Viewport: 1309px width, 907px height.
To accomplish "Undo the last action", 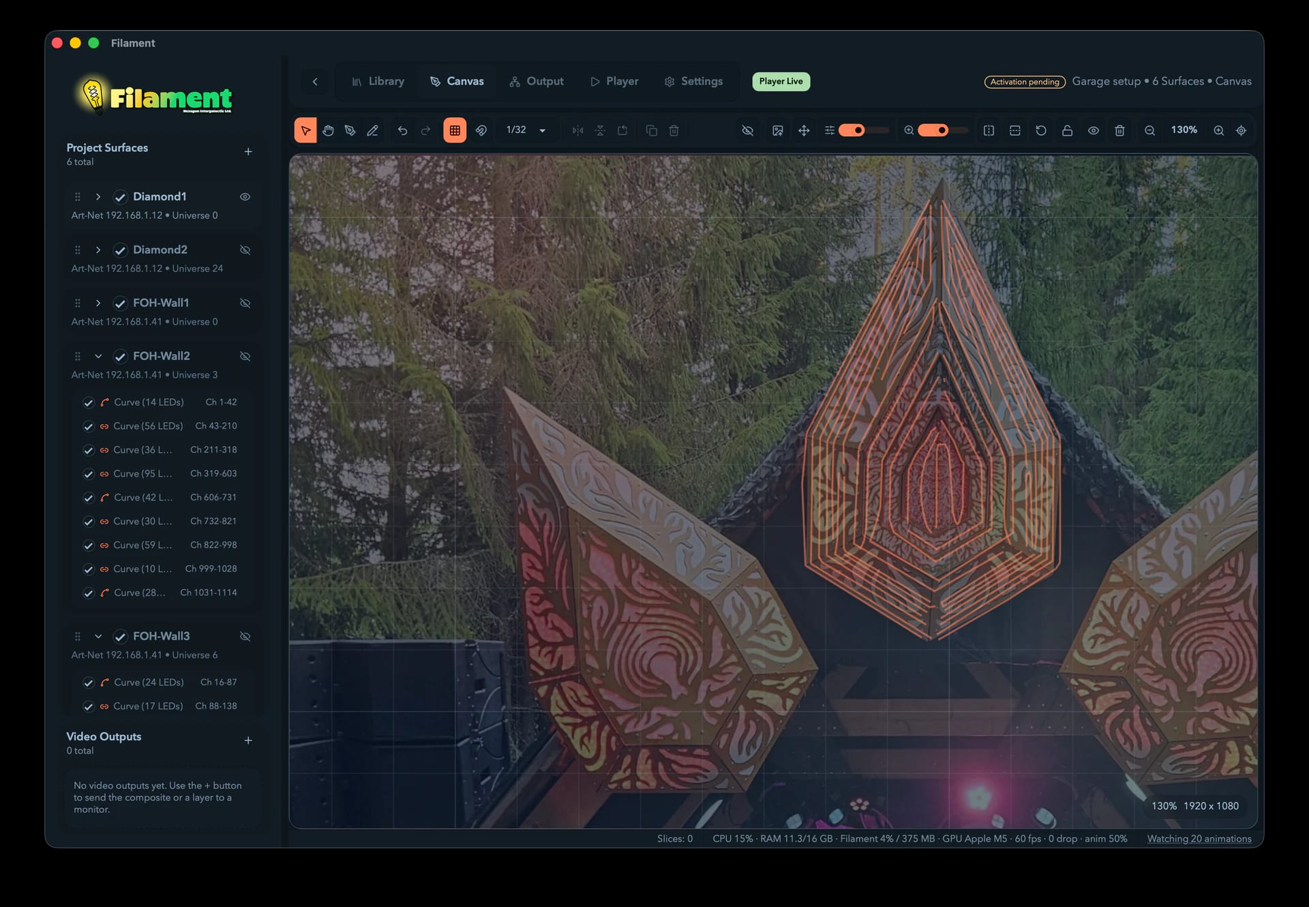I will coord(403,130).
